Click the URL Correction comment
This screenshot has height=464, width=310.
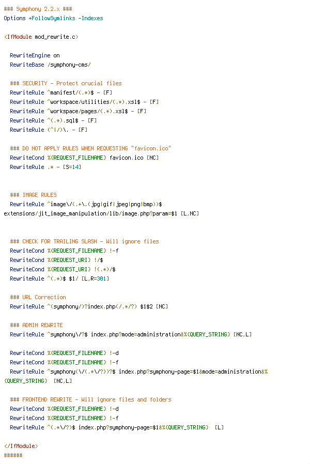[x=38, y=297]
